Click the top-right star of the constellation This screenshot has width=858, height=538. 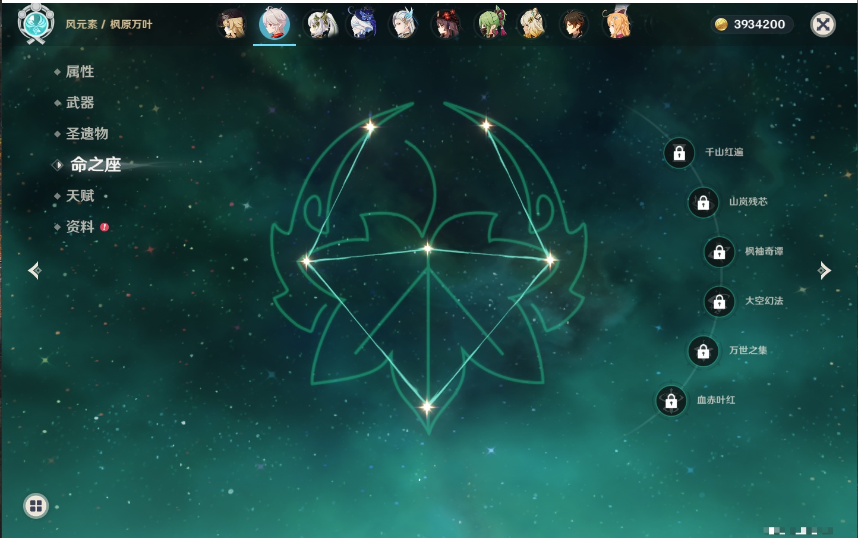[x=486, y=125]
